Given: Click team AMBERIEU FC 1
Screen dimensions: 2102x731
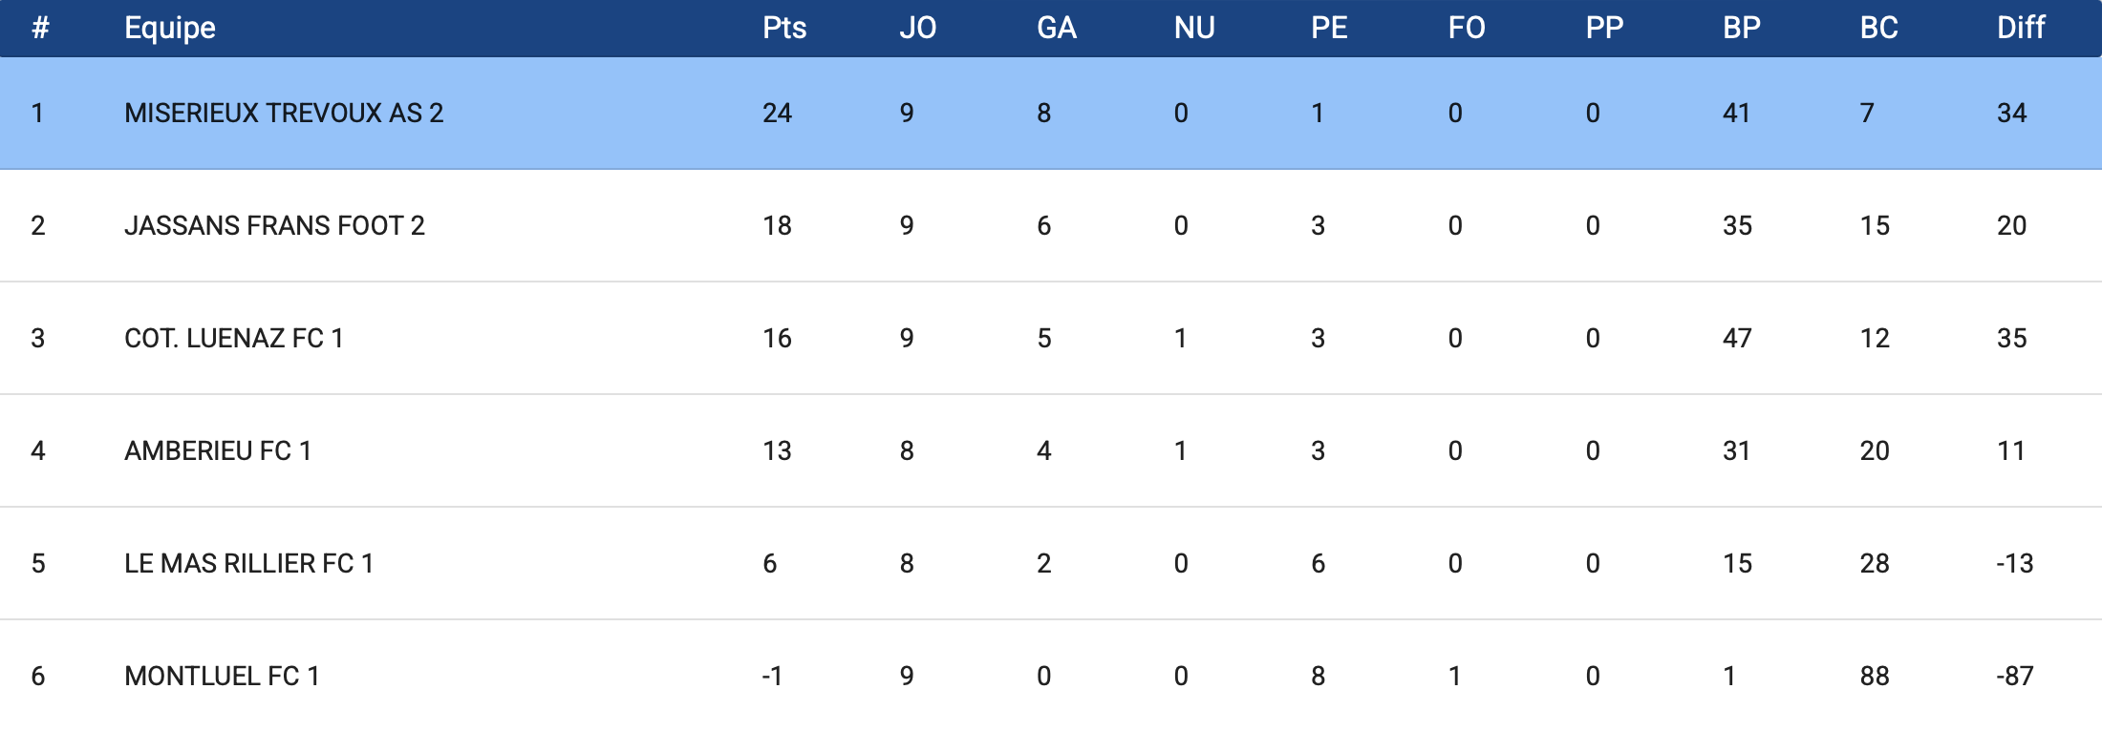Looking at the screenshot, I should click(x=218, y=450).
